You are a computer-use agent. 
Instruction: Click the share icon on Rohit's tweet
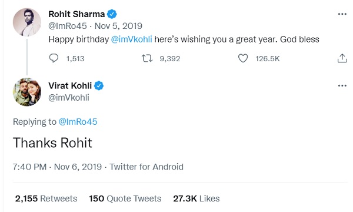(x=342, y=58)
